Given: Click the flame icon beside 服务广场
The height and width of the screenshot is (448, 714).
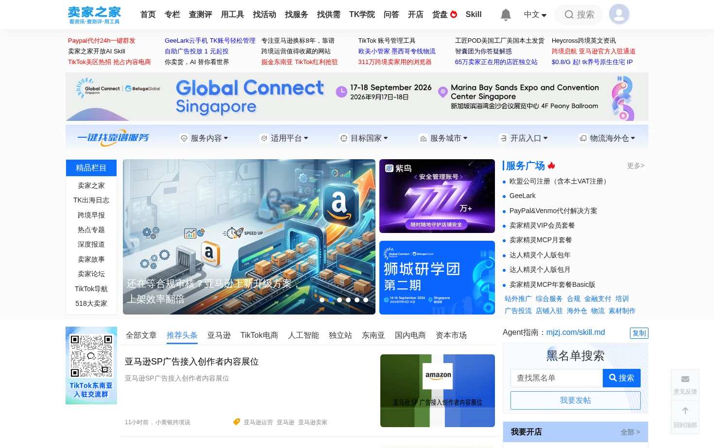Looking at the screenshot, I should 551,166.
